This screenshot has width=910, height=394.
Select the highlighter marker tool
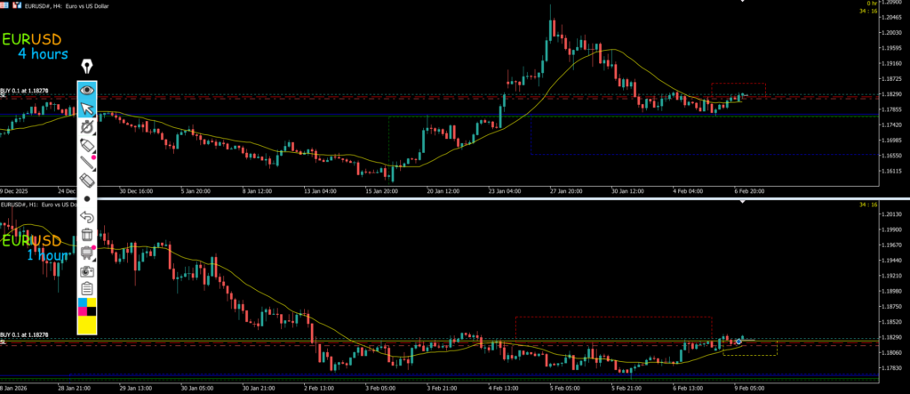click(x=87, y=145)
